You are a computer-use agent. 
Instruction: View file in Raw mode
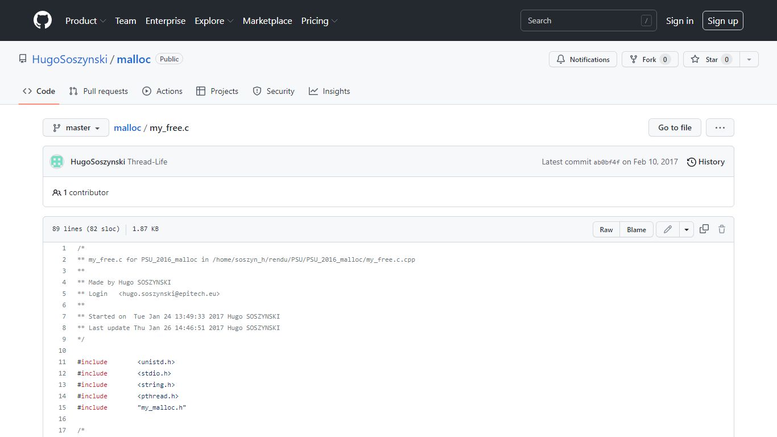click(x=606, y=229)
